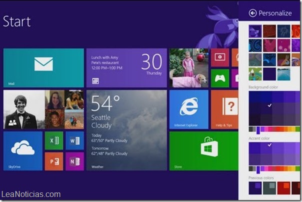Open the Weather tile showing Seattle
The width and height of the screenshot is (302, 202).
tap(126, 130)
